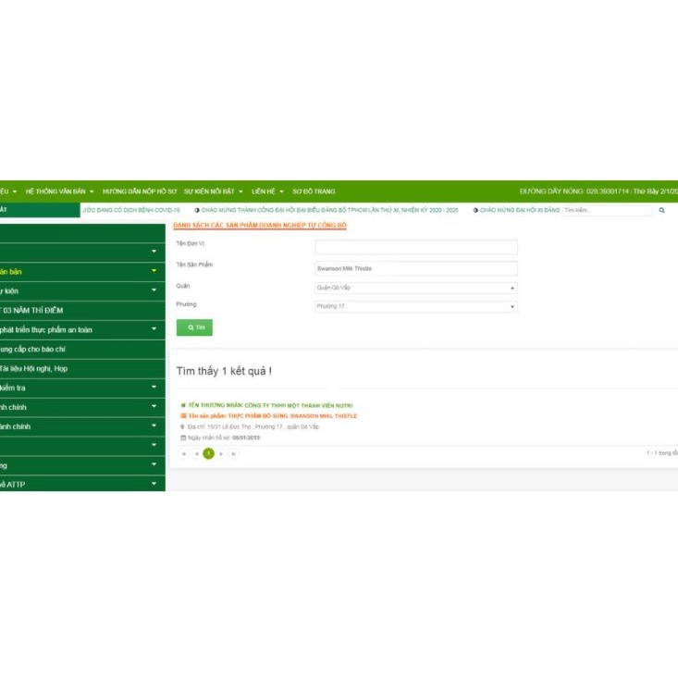
Task: Click the top Tìm kiếm search box
Action: click(607, 210)
